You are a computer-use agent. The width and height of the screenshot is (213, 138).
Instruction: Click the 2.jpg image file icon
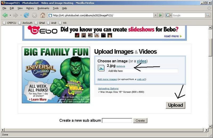point(101,68)
